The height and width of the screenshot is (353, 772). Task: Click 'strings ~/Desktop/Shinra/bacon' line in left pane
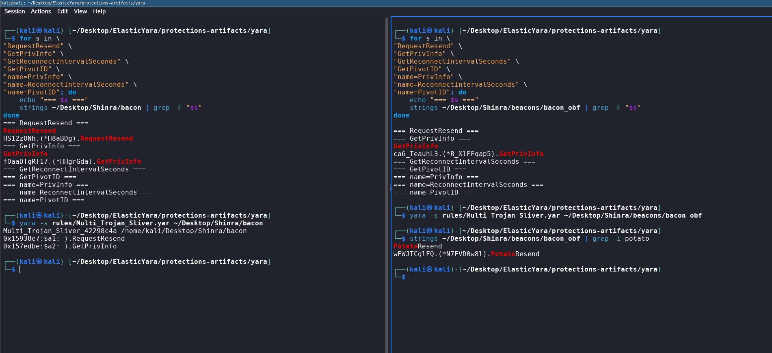tap(110, 108)
